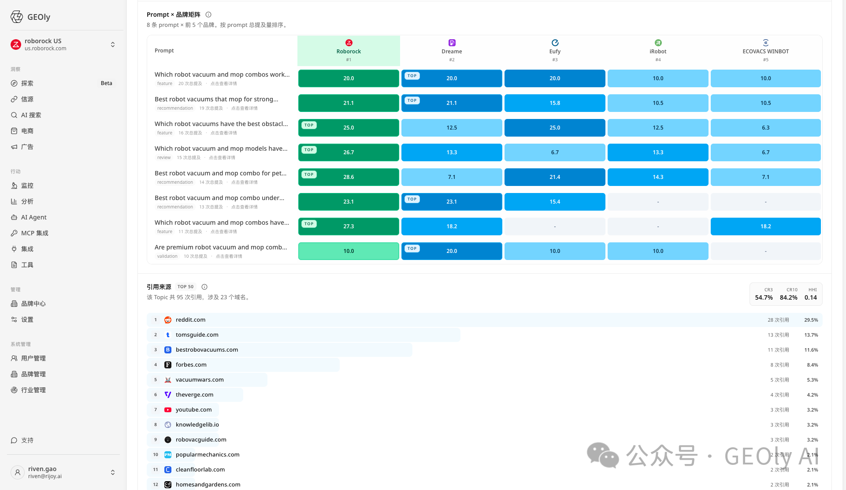Click the ECOVACS WINBOT 18.2 cell
This screenshot has width=846, height=490.
coord(766,226)
